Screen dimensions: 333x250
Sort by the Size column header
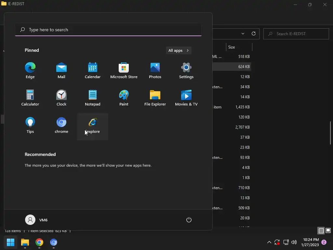click(x=239, y=47)
